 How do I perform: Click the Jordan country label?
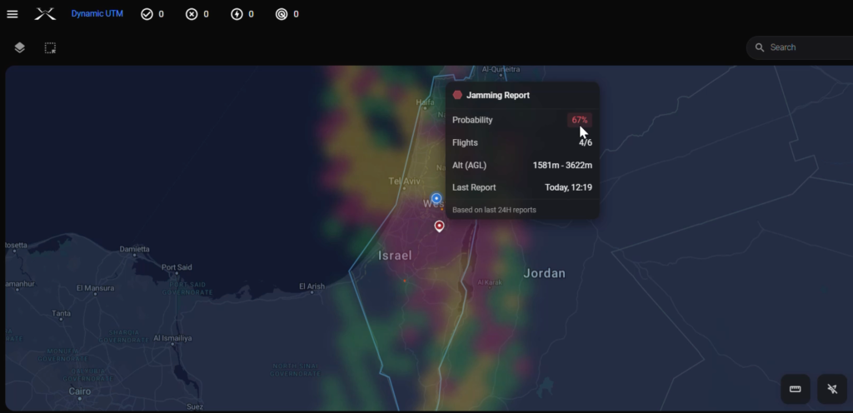click(x=544, y=273)
